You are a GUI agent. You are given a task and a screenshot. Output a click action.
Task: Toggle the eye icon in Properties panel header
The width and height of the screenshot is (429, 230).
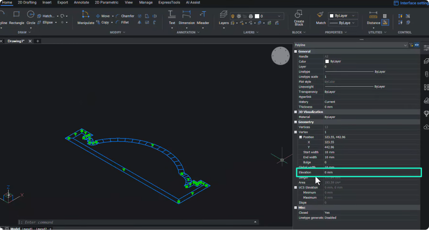[x=417, y=45]
